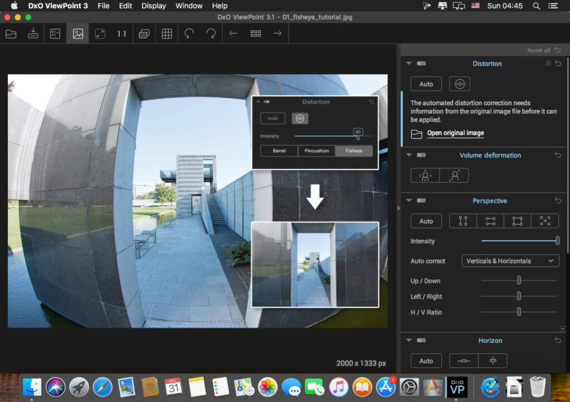This screenshot has height=402, width=570.
Task: Toggle the Horizon panel enable switch
Action: pyautogui.click(x=421, y=340)
